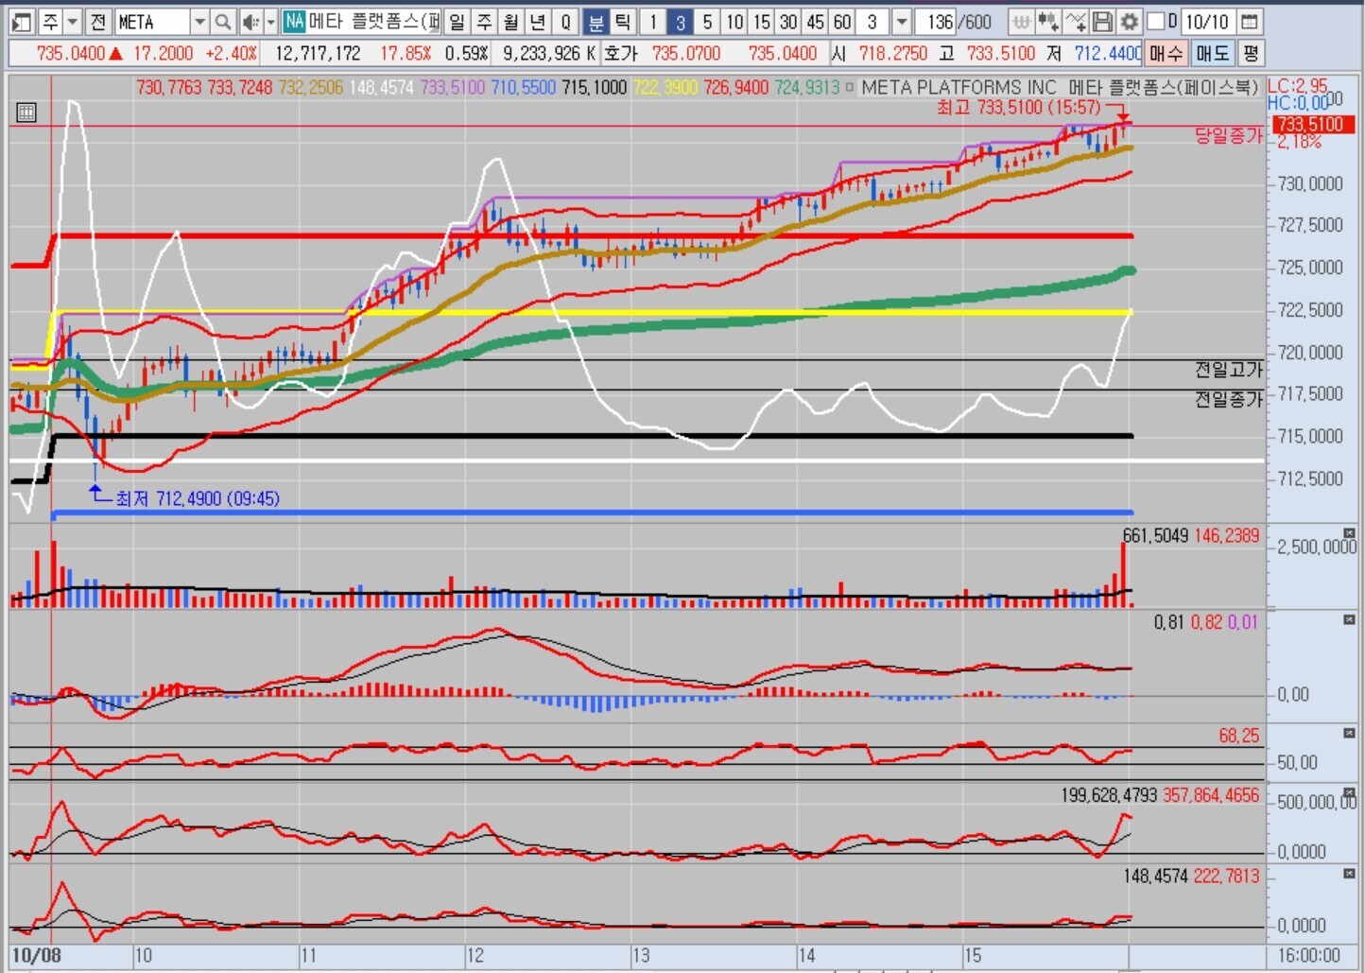Click the META ticker input field
The height and width of the screenshot is (973, 1365).
click(x=152, y=21)
